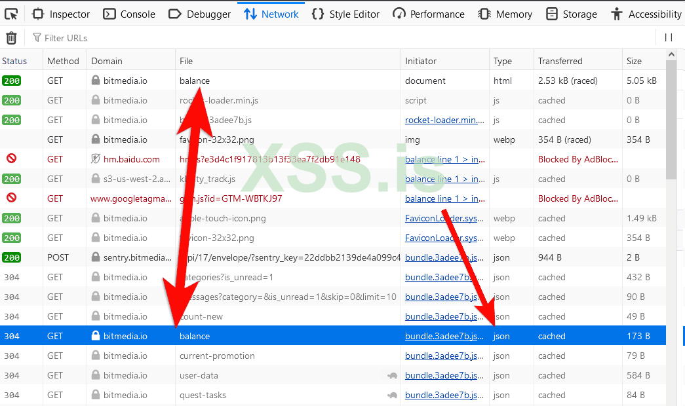The width and height of the screenshot is (685, 406).
Task: Sort by Status column header
Action: (22, 61)
